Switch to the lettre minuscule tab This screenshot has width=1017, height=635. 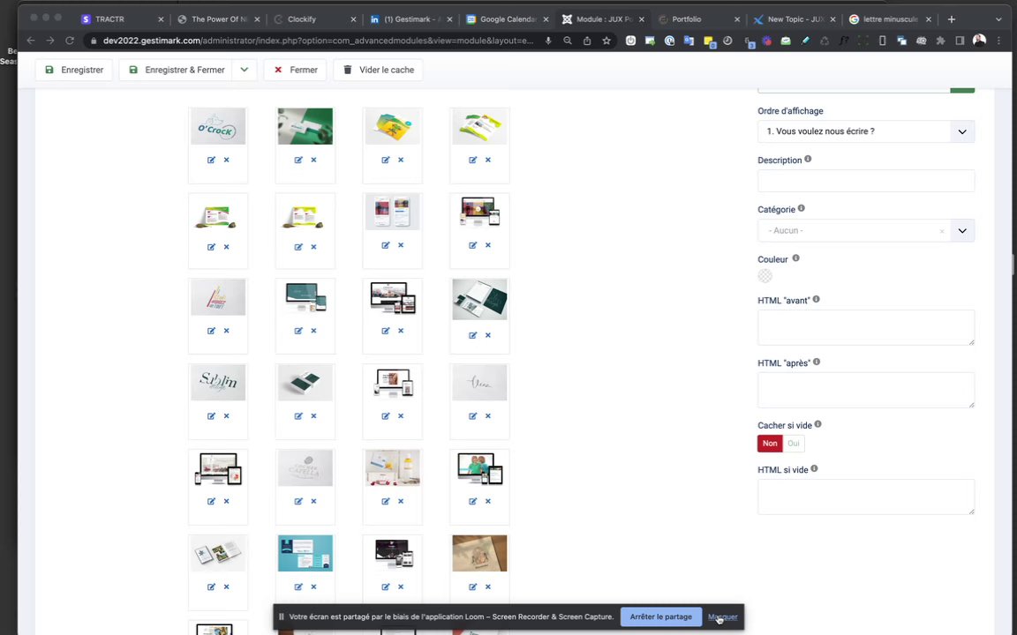coord(890,19)
